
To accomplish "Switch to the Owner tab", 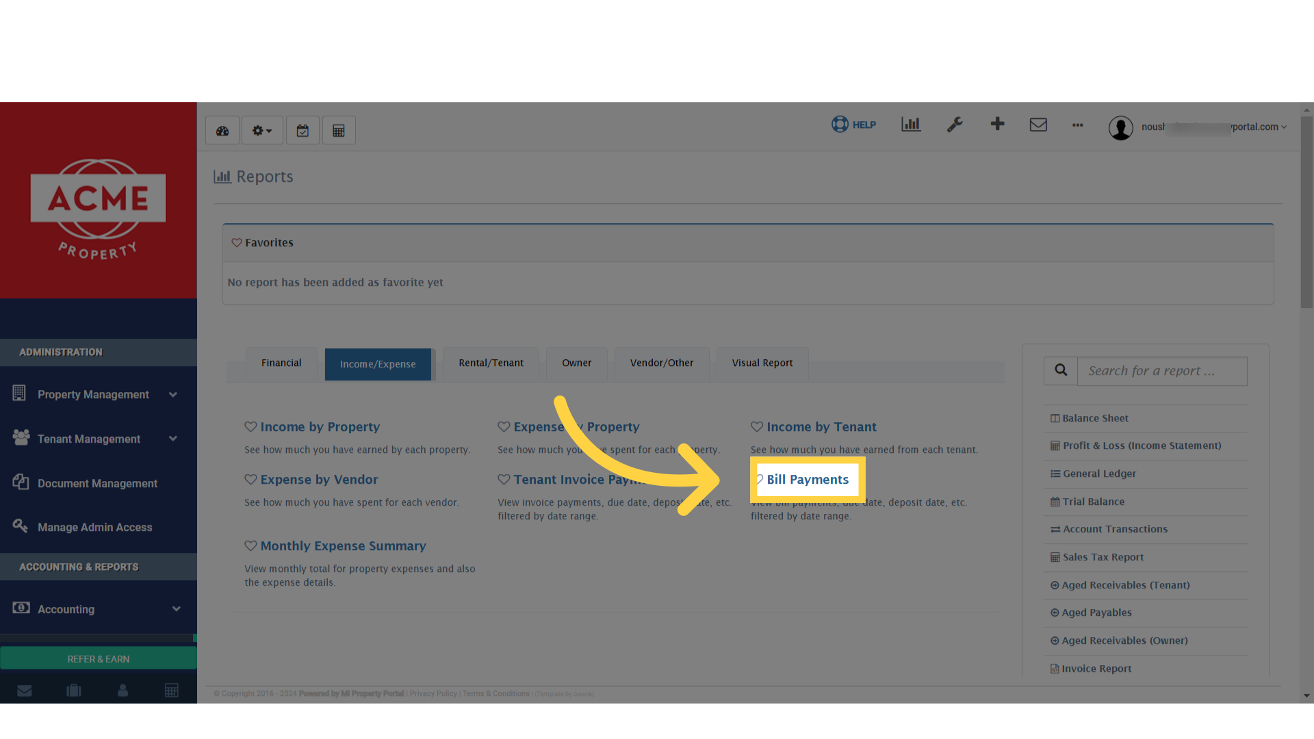I will pos(577,363).
